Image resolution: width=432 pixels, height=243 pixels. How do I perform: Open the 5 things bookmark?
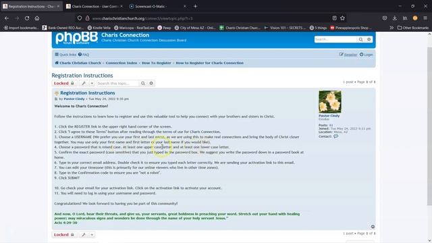(318, 28)
